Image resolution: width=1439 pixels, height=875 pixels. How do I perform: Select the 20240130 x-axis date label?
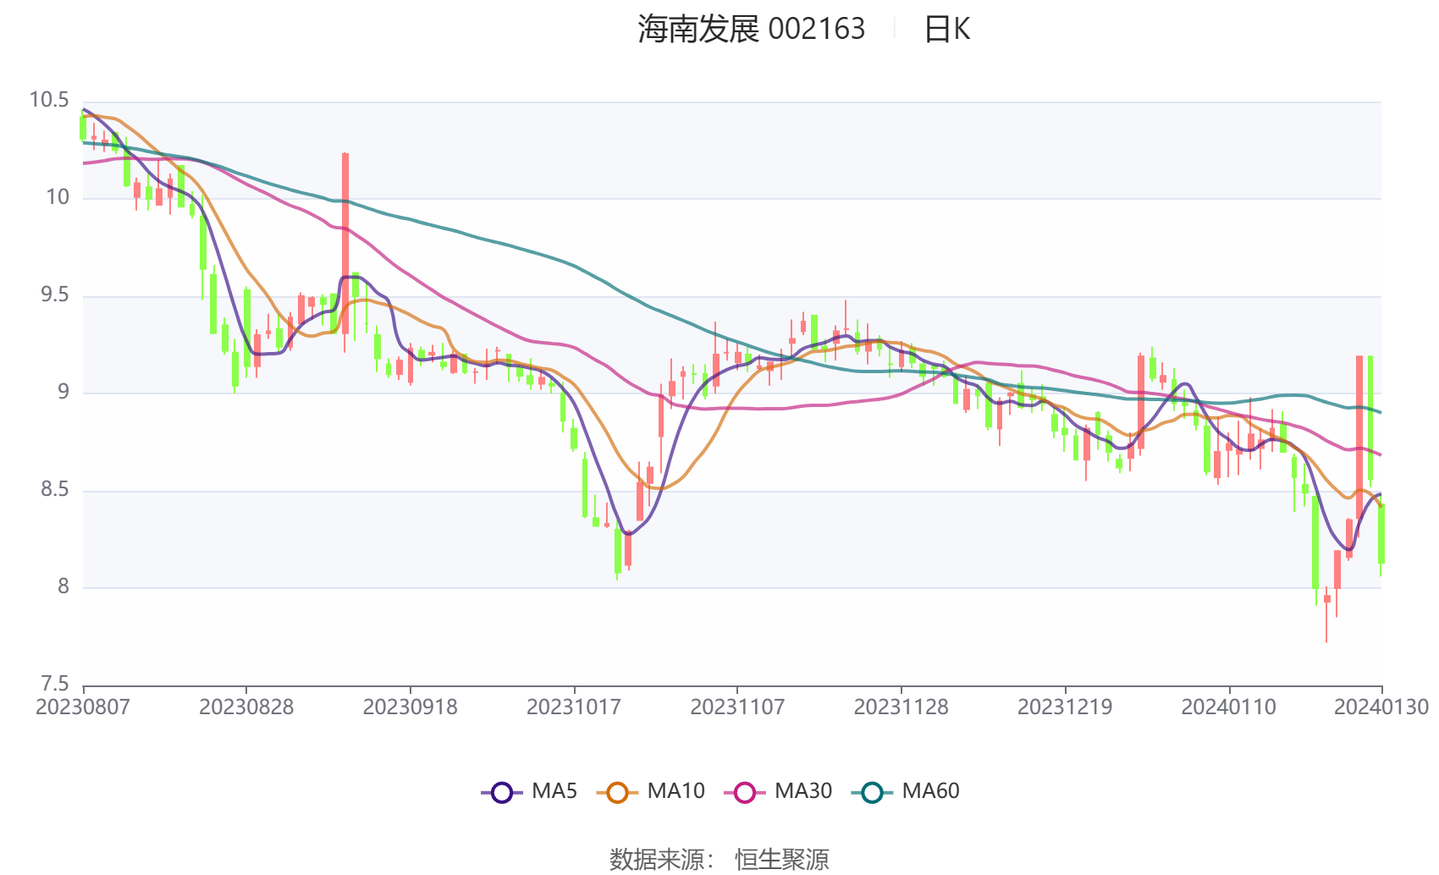point(1381,707)
